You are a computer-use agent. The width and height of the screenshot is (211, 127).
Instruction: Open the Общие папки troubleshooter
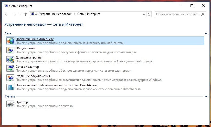25,48
